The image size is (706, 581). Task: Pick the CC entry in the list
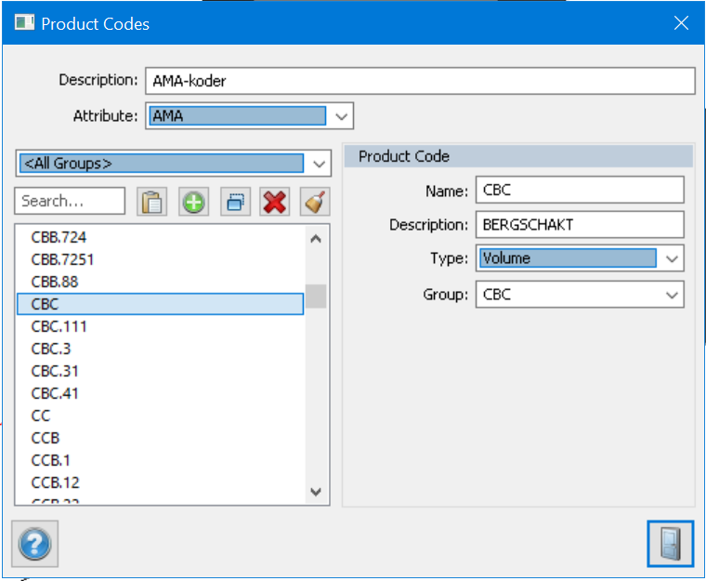[41, 416]
